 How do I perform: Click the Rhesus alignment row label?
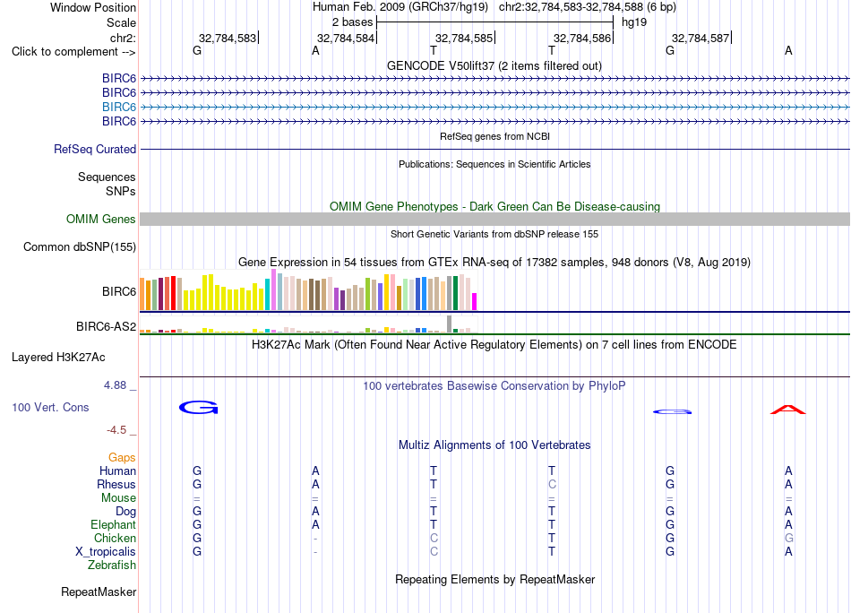(x=116, y=484)
